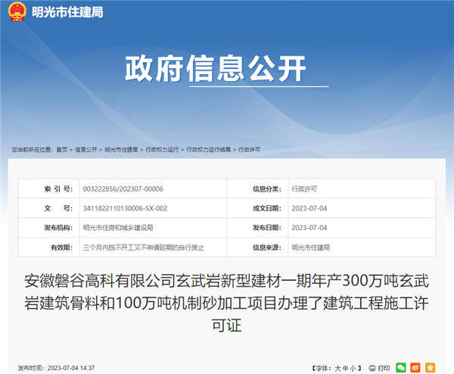
Task: Click 行政许可 in the breadcrumb
Action: click(x=249, y=150)
